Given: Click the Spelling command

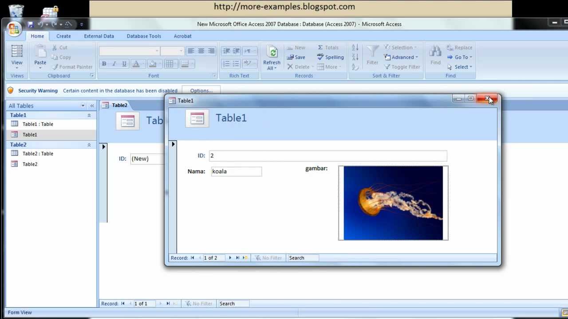Looking at the screenshot, I should click(330, 57).
